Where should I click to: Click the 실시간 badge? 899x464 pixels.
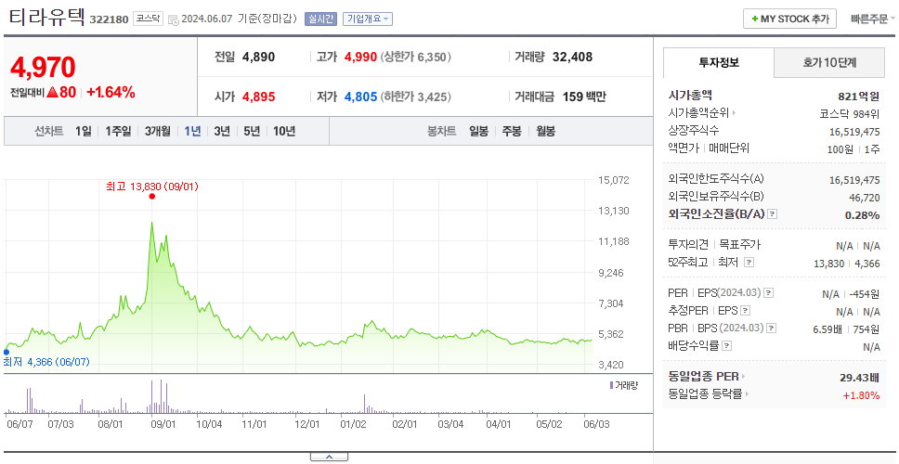321,19
